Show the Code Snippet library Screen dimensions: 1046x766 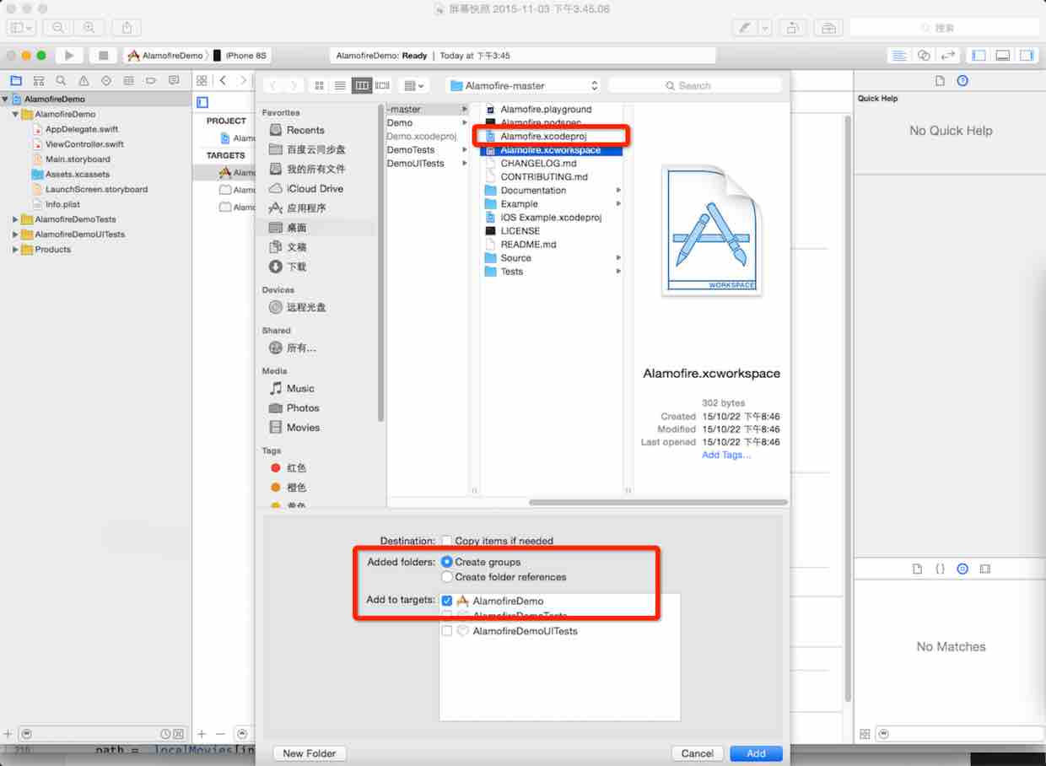(x=941, y=569)
